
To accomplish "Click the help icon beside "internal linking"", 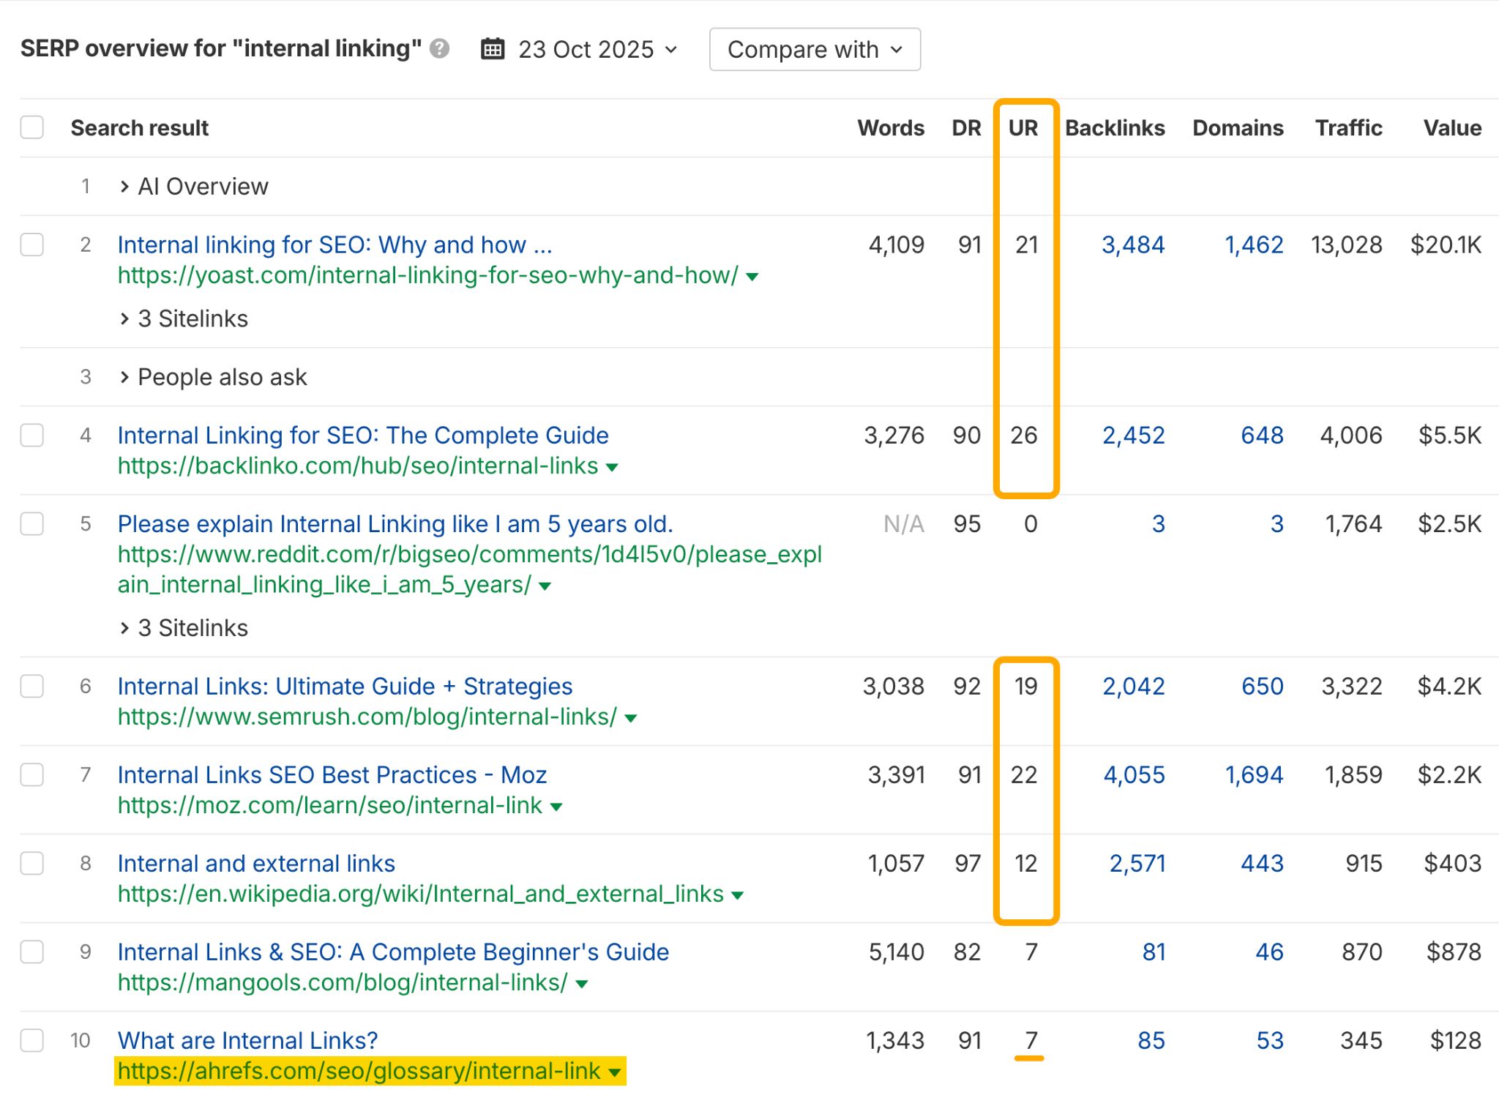I will coord(438,50).
